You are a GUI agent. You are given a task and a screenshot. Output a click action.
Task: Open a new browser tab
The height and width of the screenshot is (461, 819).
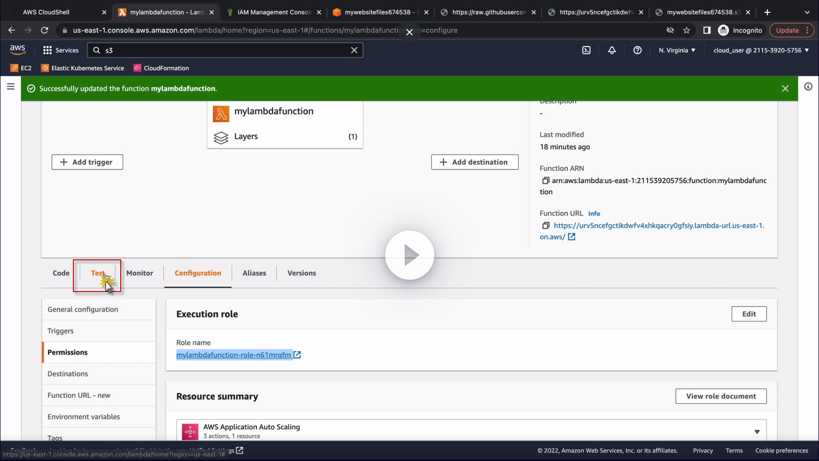(x=767, y=12)
